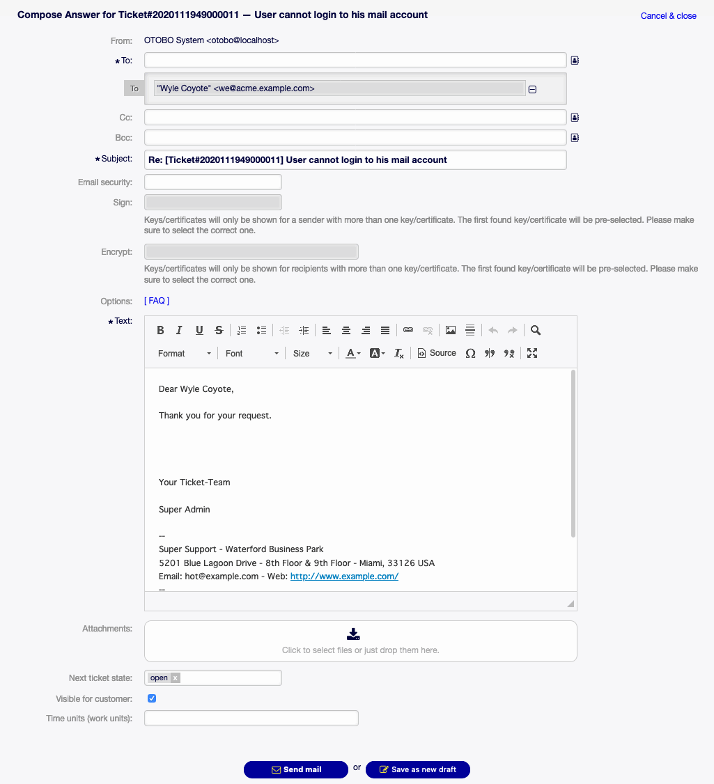
Task: Open the Format dropdown in the editor
Action: coord(183,353)
